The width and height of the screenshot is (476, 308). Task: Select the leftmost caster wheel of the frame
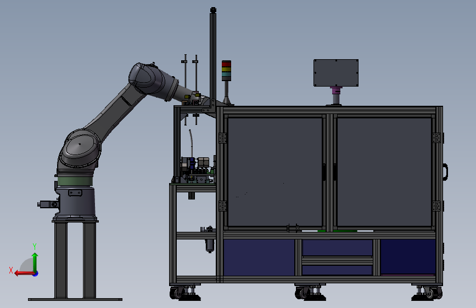175,293
